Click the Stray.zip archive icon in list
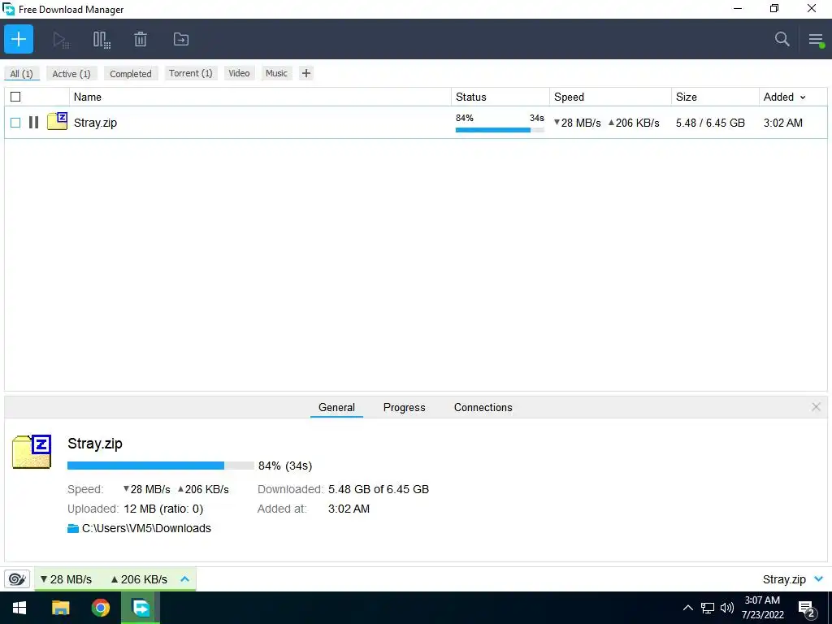Screen dimensions: 832x624 coord(58,122)
